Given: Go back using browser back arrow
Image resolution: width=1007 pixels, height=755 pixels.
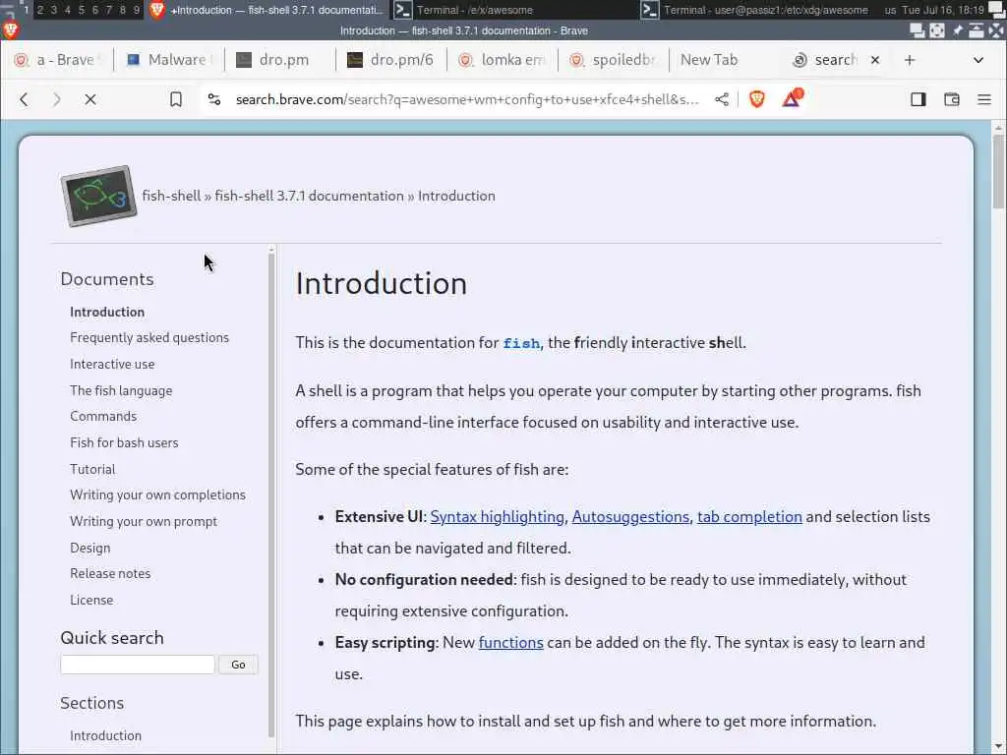Looking at the screenshot, I should click(25, 99).
